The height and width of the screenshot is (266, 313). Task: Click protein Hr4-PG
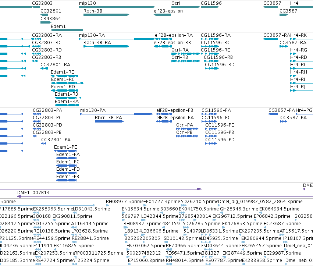click(x=304, y=114)
